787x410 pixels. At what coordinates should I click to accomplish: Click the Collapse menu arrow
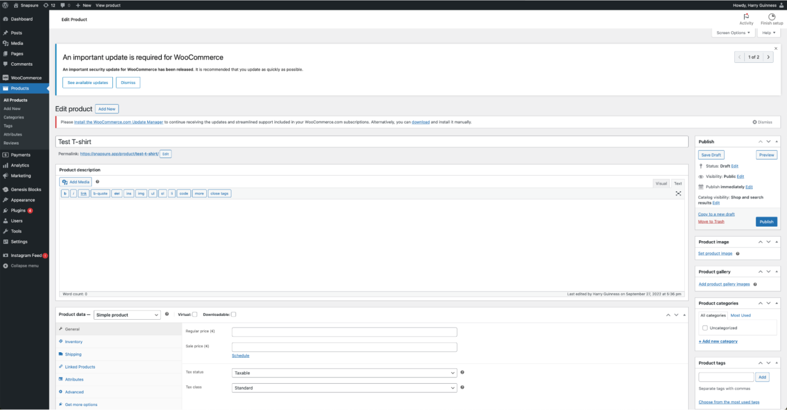6,266
